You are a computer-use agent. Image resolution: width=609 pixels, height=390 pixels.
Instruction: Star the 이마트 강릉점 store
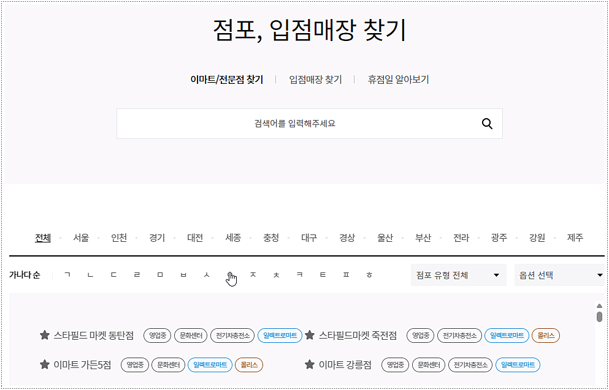310,364
